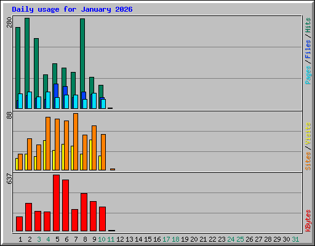The image size is (315, 246).
Task: Click the day 9 axis label
Action: pyautogui.click(x=94, y=239)
